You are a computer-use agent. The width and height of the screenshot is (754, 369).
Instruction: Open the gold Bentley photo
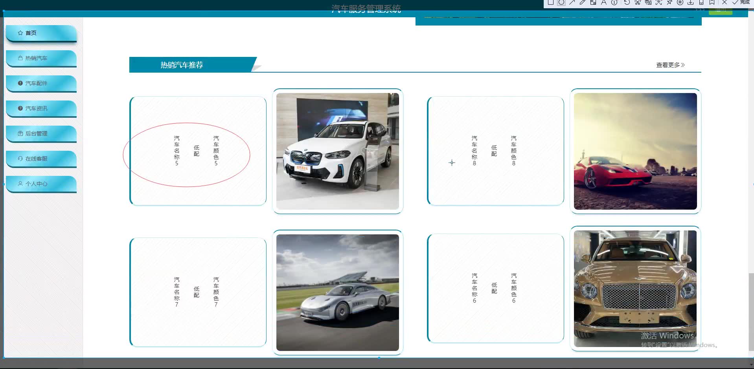coord(635,289)
